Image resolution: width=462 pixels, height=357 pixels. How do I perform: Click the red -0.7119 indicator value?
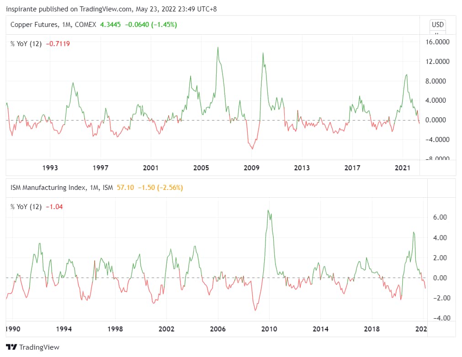pos(58,44)
